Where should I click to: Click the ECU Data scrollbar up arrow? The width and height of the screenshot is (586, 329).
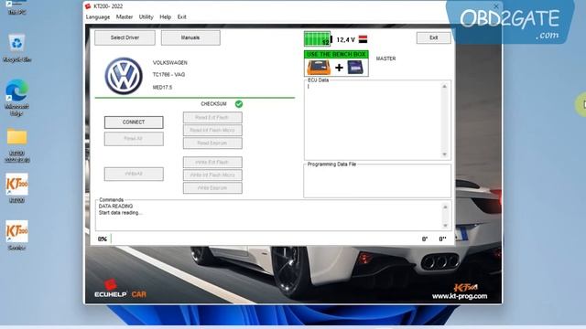click(444, 87)
